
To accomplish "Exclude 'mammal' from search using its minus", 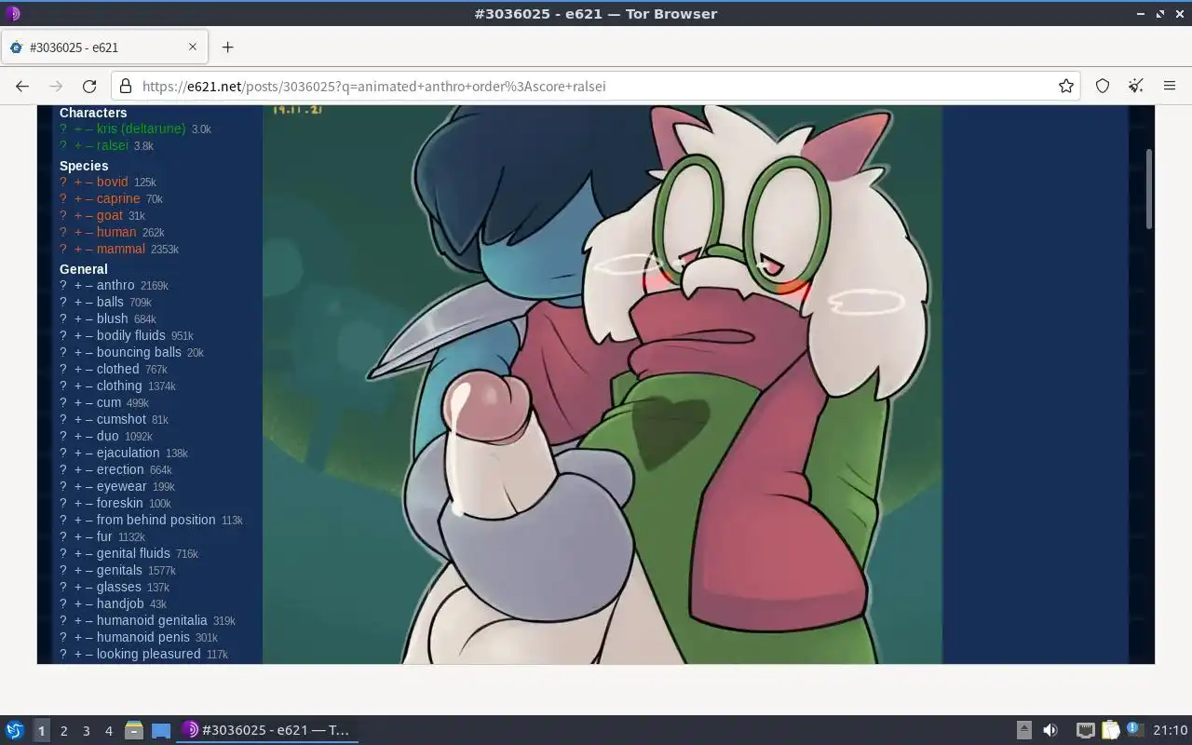I will 89,249.
